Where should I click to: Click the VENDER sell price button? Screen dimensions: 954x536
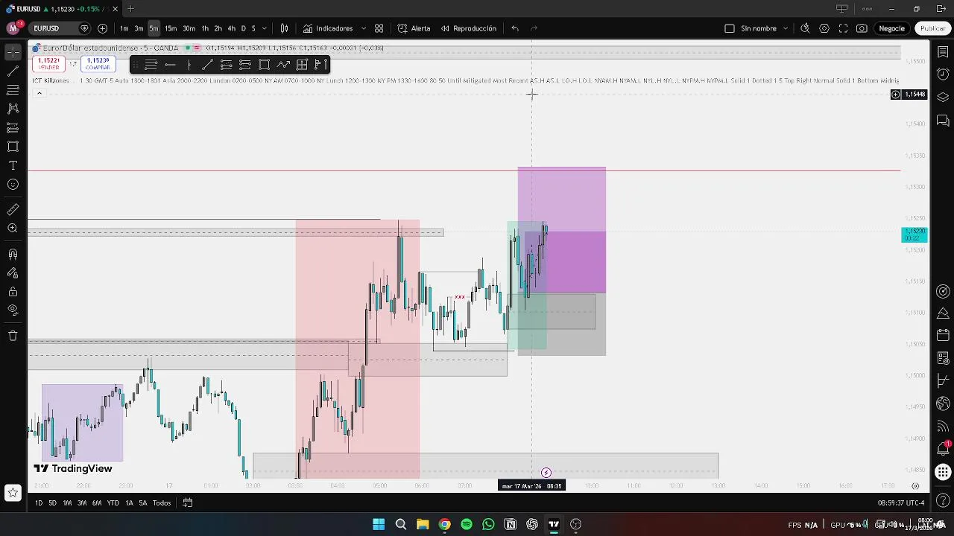48,64
